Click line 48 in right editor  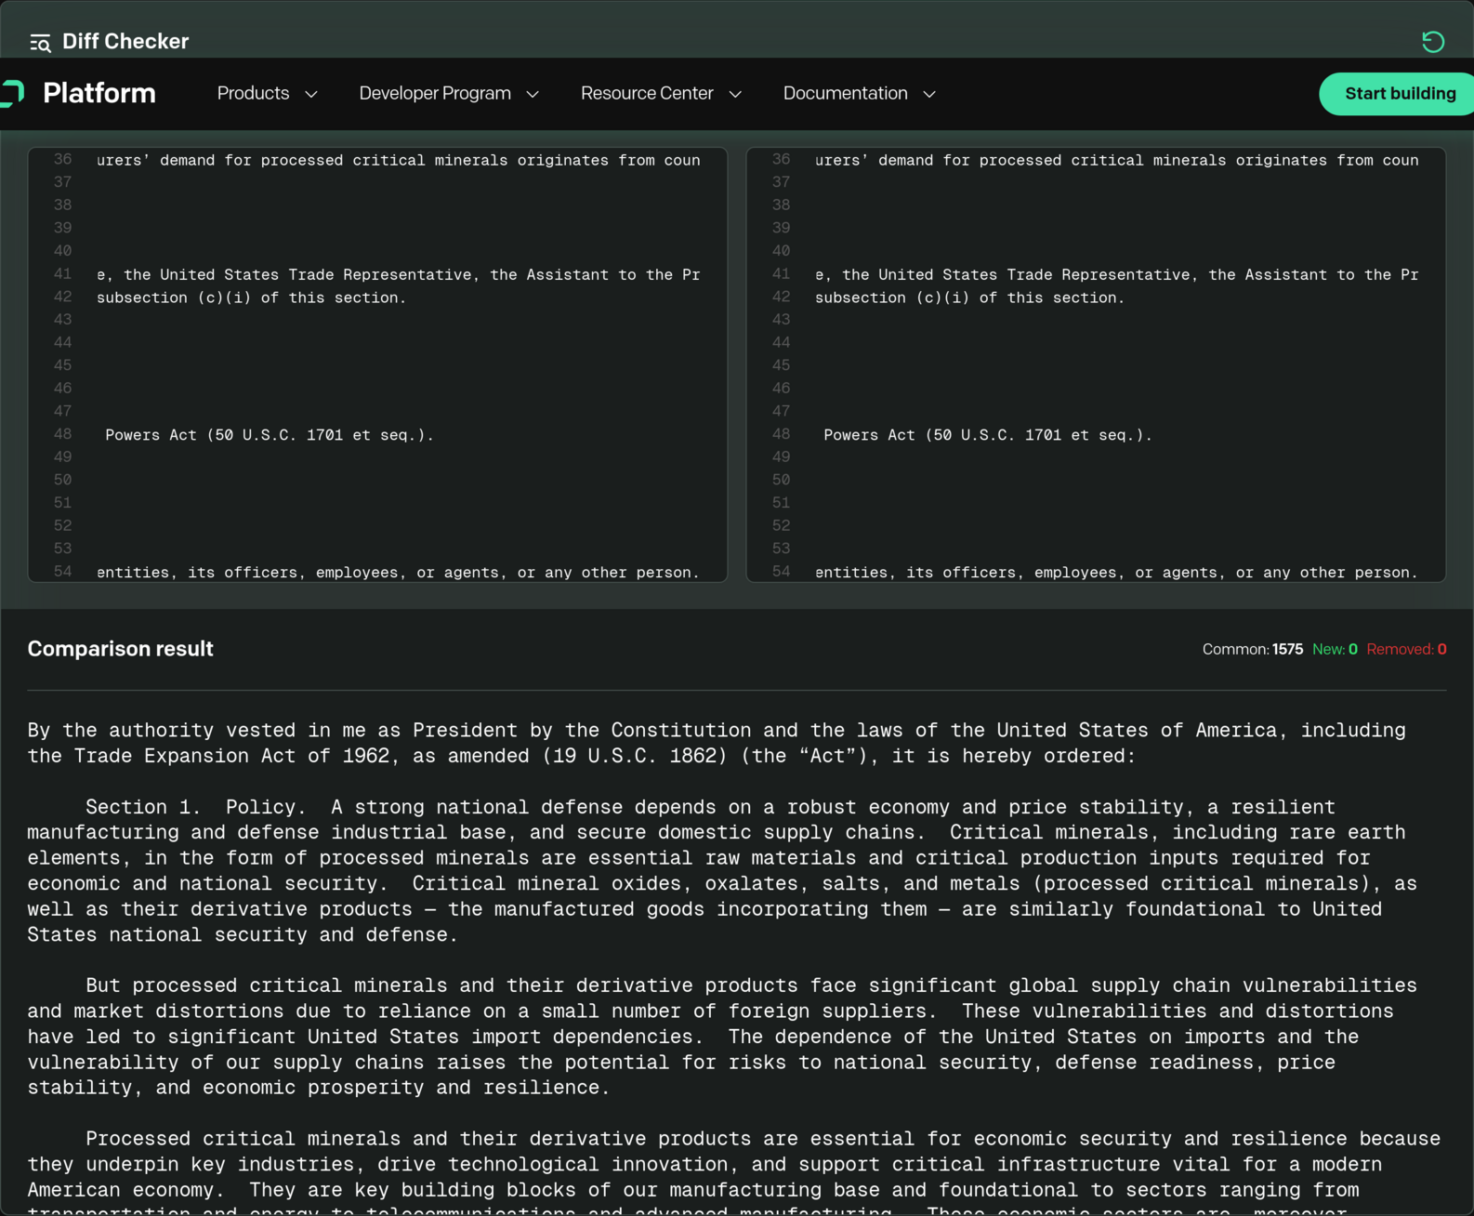click(987, 435)
